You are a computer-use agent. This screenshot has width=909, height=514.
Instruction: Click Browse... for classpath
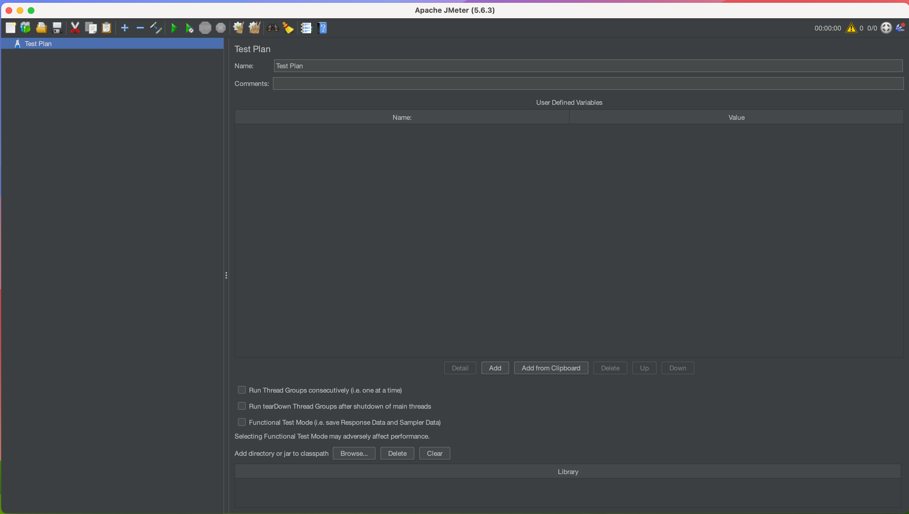[354, 453]
